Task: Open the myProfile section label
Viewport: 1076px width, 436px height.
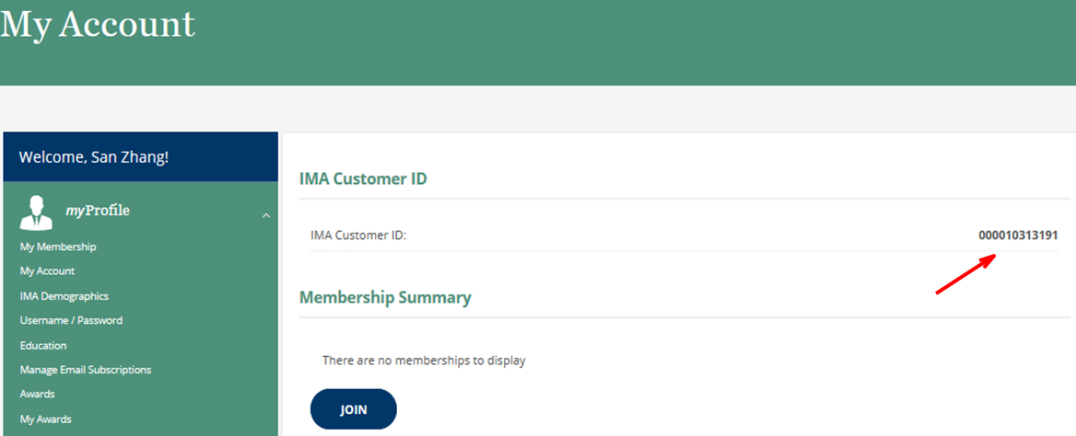Action: point(98,211)
